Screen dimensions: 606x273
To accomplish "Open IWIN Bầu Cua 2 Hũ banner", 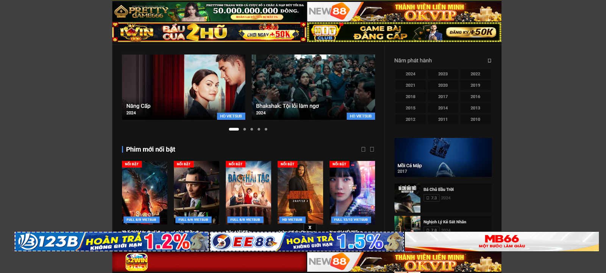I will click(209, 32).
